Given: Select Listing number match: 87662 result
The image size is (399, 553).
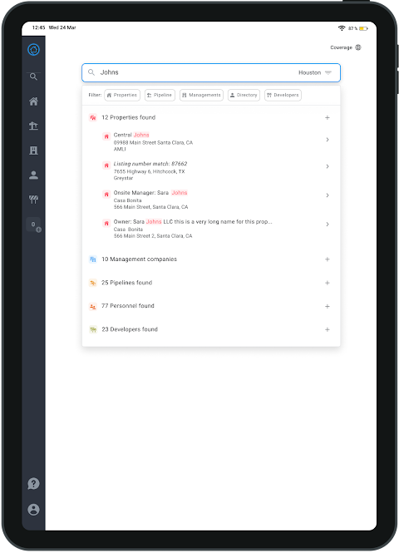Looking at the screenshot, I should tap(216, 170).
